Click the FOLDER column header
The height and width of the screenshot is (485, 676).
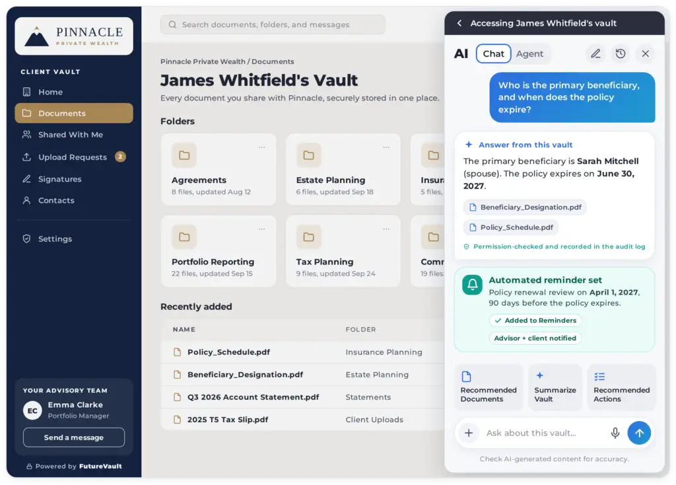(x=360, y=329)
